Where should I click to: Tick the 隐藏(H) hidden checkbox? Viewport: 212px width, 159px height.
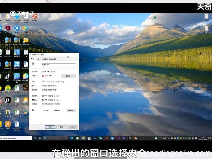pos(53,111)
